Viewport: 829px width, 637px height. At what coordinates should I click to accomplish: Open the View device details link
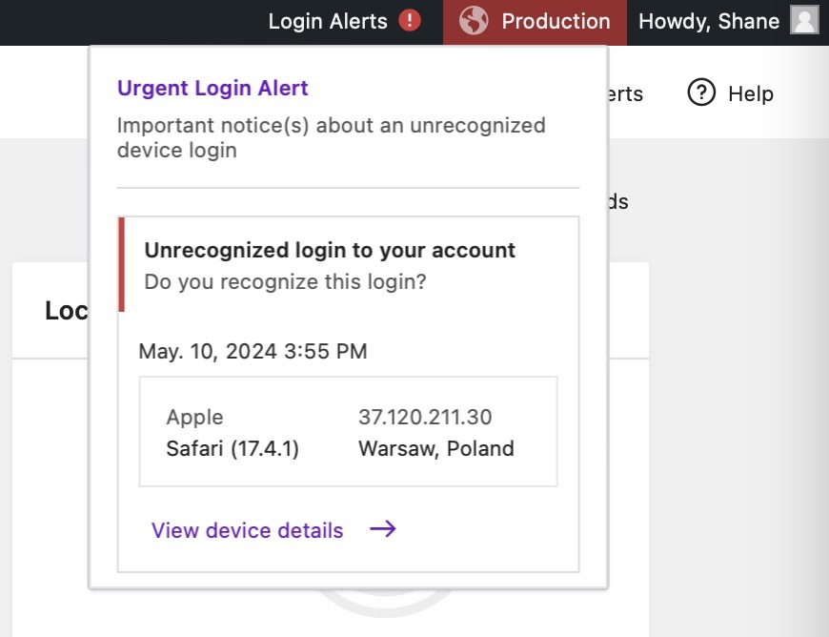[247, 530]
